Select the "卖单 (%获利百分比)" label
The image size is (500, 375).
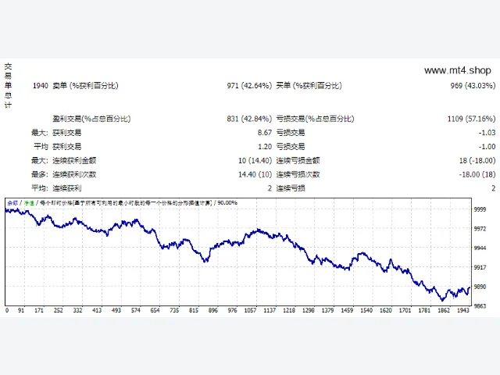click(x=85, y=86)
